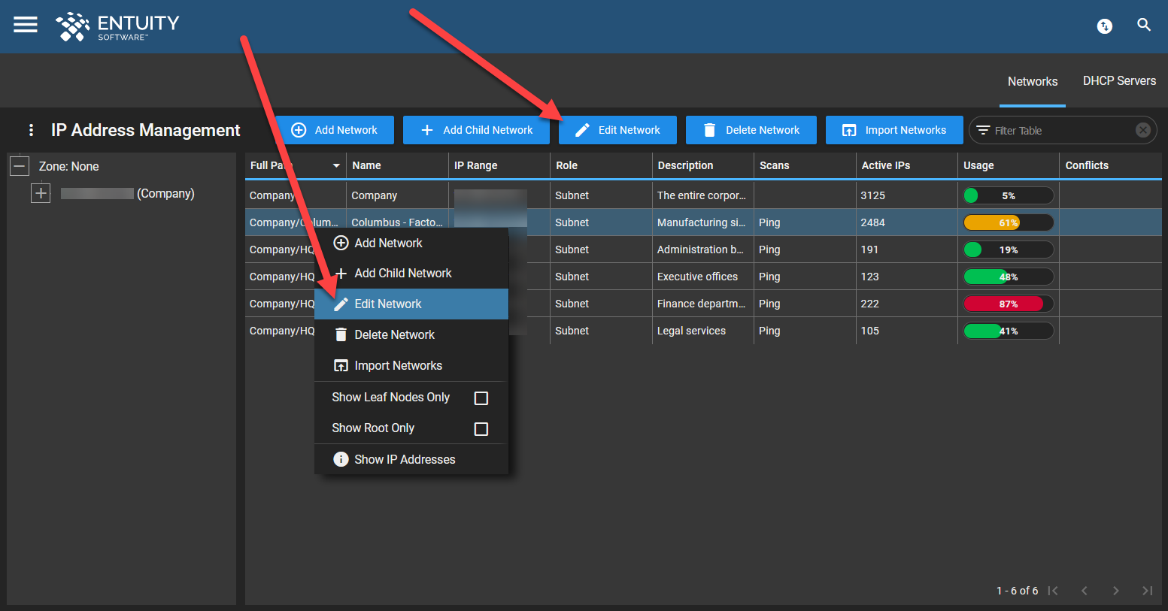This screenshot has width=1168, height=611.
Task: Go to the last page
Action: (x=1147, y=591)
